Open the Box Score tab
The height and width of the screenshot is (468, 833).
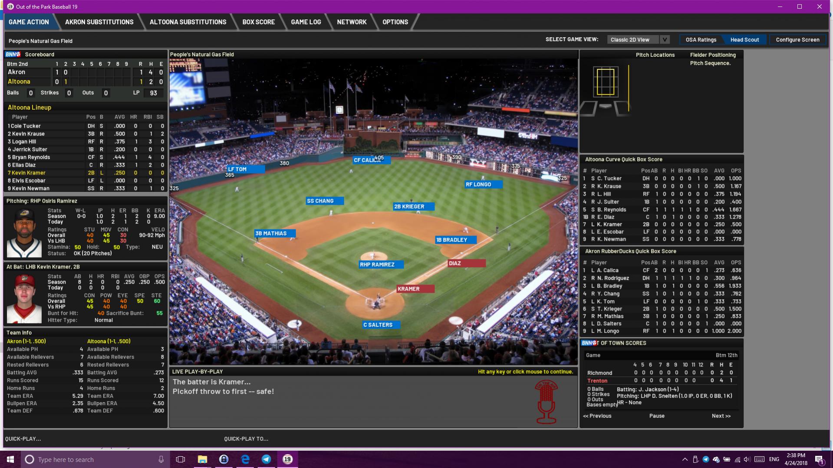pyautogui.click(x=258, y=22)
